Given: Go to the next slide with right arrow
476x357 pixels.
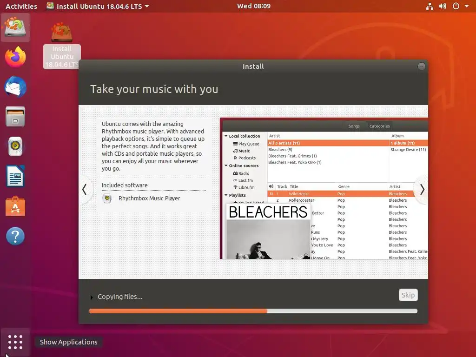Looking at the screenshot, I should point(422,190).
